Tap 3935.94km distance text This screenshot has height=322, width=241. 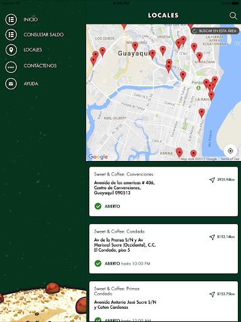226,180
